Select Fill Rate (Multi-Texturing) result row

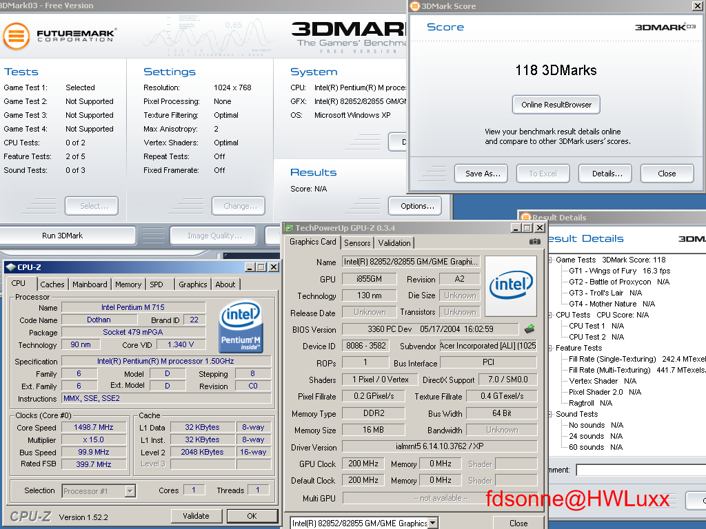[x=636, y=370]
